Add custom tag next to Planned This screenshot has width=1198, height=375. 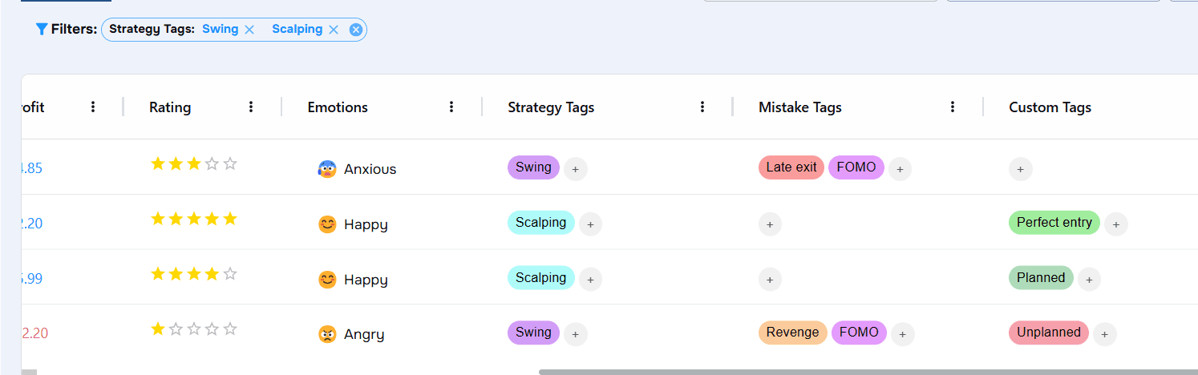(x=1089, y=280)
